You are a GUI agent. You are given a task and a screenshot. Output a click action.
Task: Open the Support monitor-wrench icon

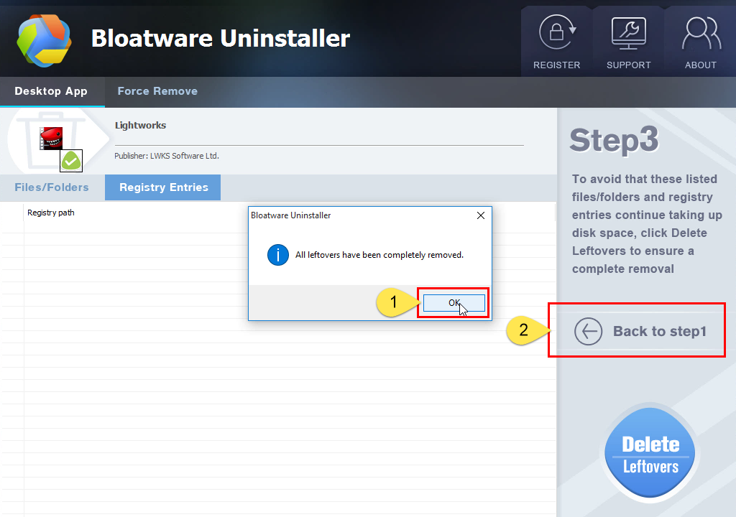(x=628, y=33)
